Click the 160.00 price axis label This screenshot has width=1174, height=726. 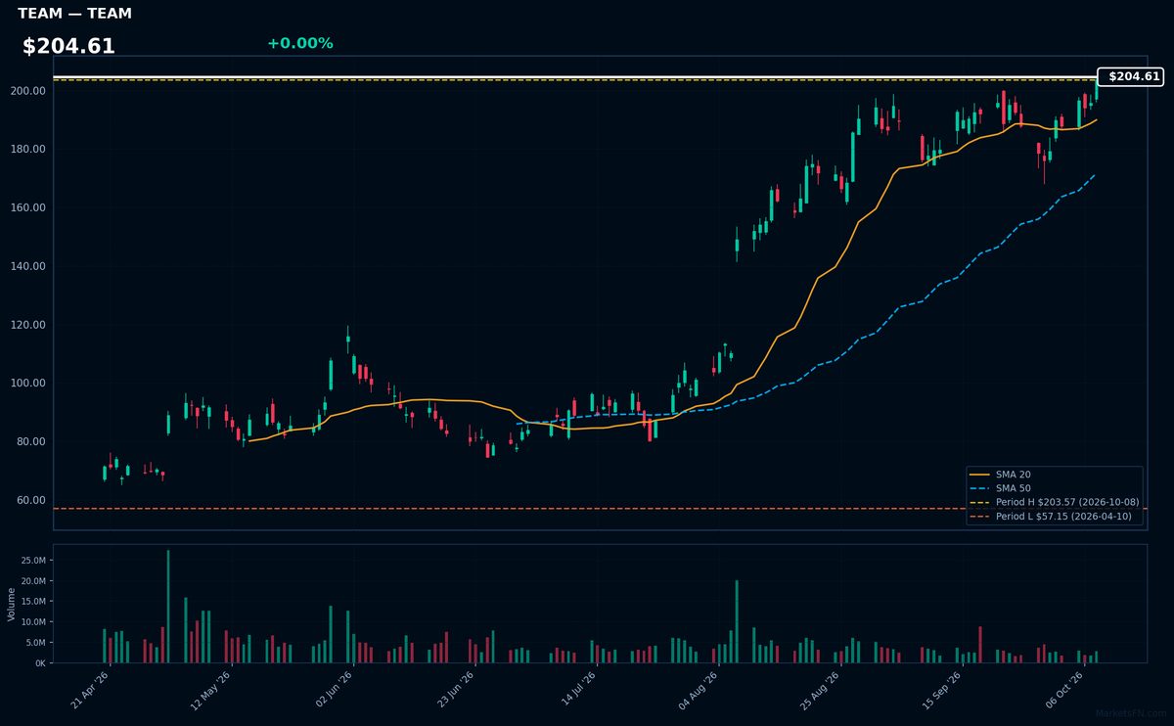pyautogui.click(x=28, y=207)
